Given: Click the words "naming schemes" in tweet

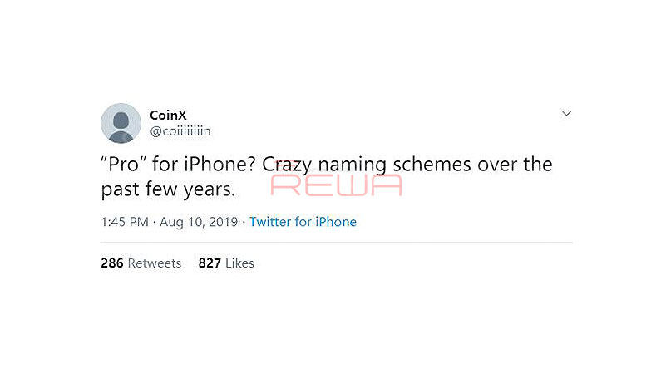Looking at the screenshot, I should click(x=395, y=165).
